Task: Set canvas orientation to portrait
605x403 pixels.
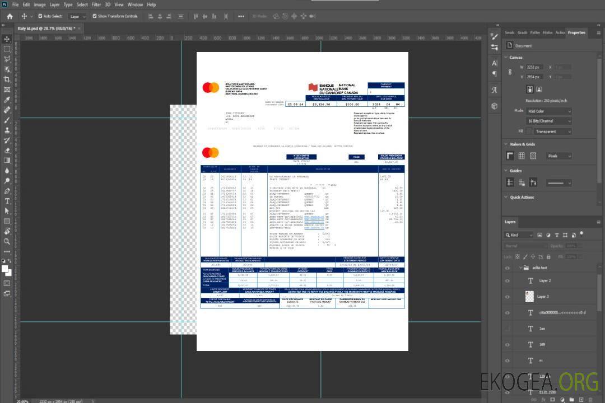Action: tap(530, 89)
